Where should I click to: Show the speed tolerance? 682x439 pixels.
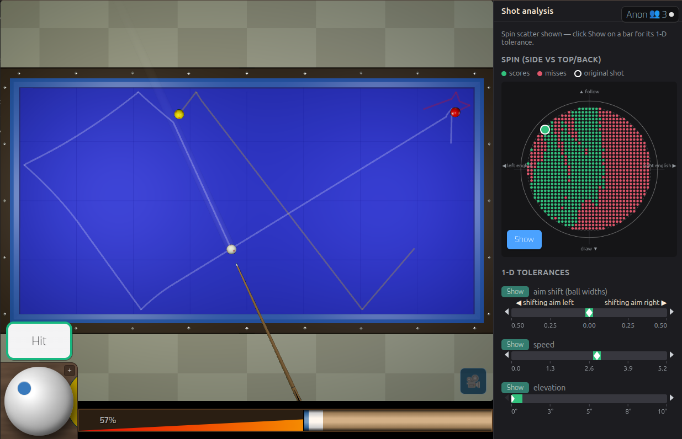pyautogui.click(x=515, y=345)
